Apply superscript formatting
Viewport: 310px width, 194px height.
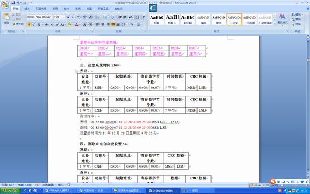[57, 25]
